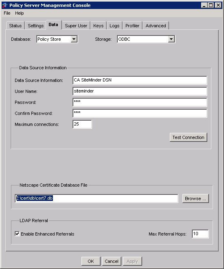Expand the Storage dropdown arrow
The width and height of the screenshot is (224, 269).
(171, 39)
